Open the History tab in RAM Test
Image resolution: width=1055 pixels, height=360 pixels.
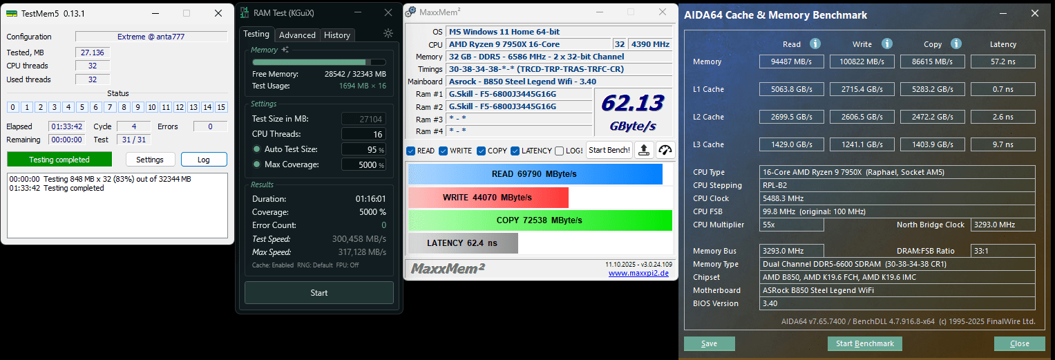(x=337, y=35)
